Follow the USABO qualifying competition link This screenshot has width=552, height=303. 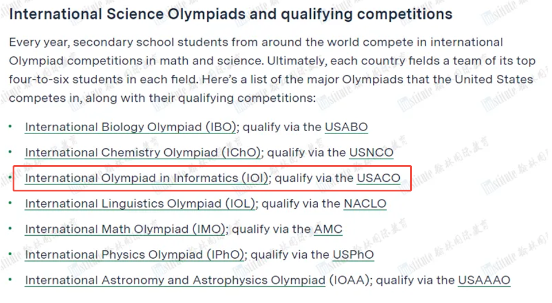coord(346,127)
